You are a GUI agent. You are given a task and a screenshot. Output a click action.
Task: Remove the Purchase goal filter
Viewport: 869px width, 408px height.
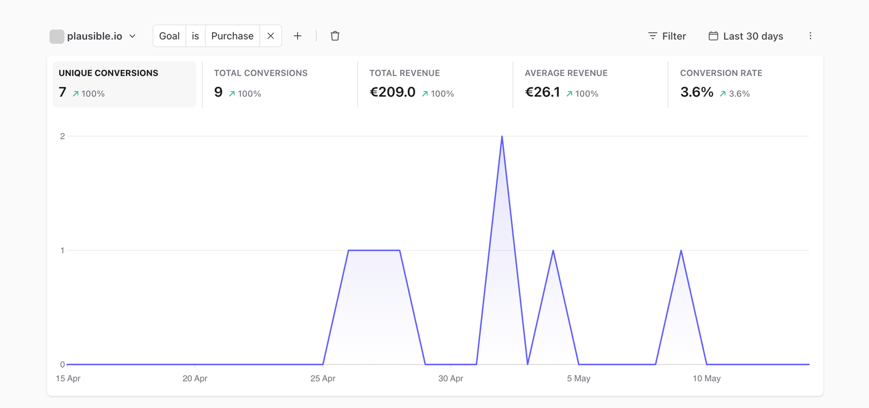click(x=271, y=36)
